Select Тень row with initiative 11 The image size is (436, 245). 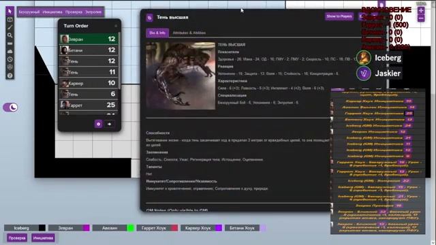click(x=89, y=72)
